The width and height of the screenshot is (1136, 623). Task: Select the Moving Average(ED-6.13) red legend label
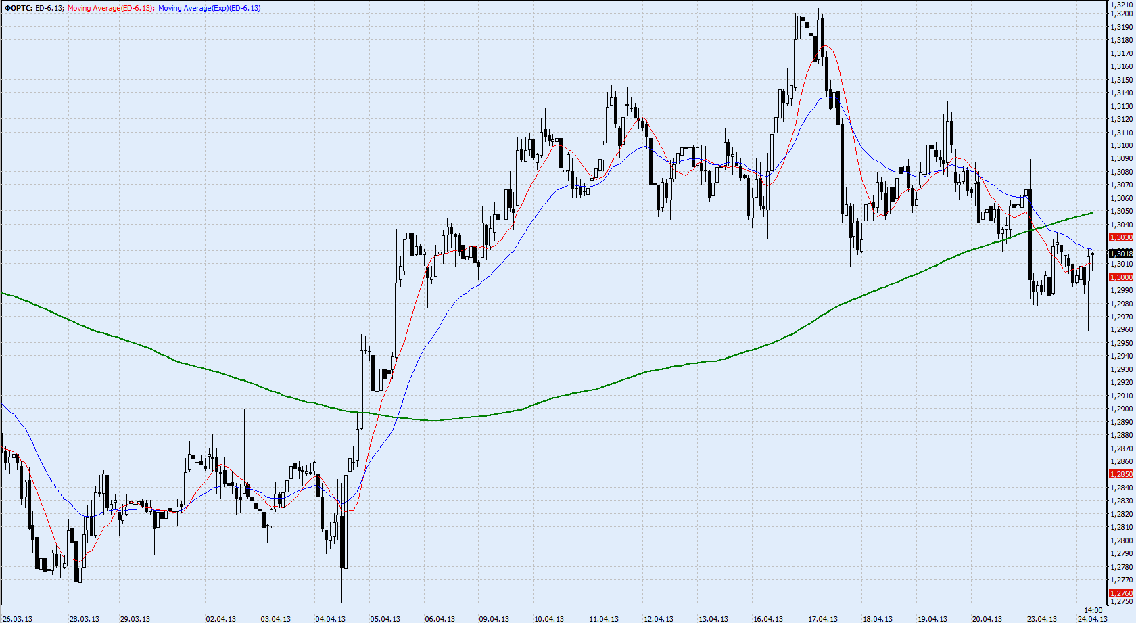point(111,8)
